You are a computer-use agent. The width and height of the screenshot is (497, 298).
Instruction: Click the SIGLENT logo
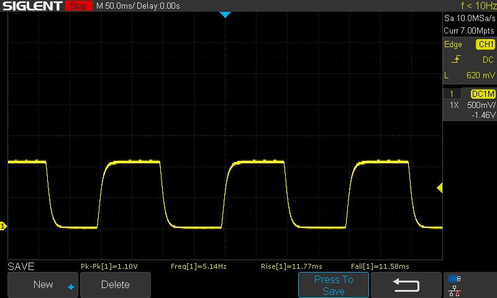[32, 6]
